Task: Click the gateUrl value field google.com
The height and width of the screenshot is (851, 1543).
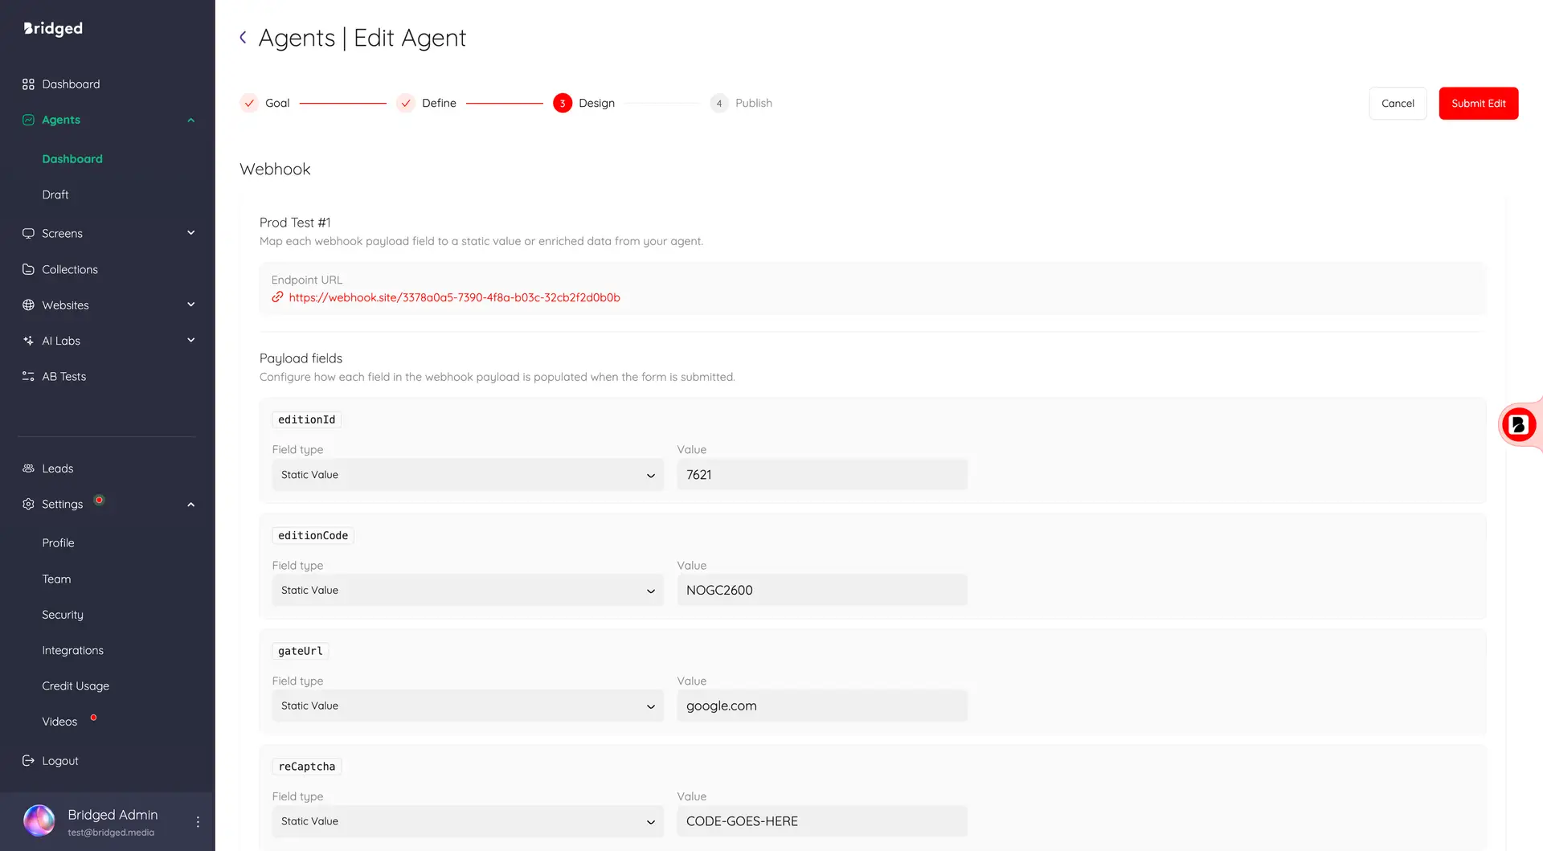Action: pyautogui.click(x=822, y=706)
